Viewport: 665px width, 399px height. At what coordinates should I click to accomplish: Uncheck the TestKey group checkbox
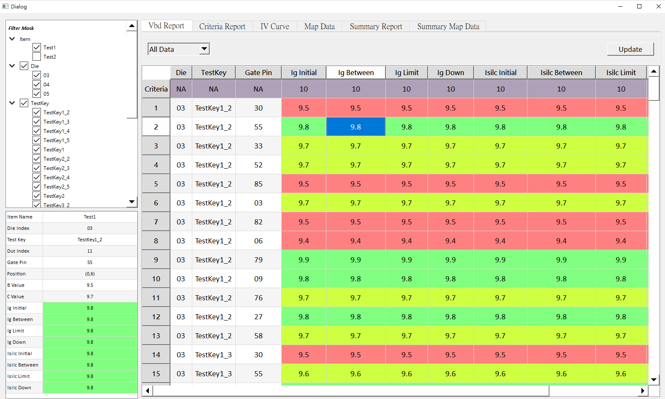[24, 103]
